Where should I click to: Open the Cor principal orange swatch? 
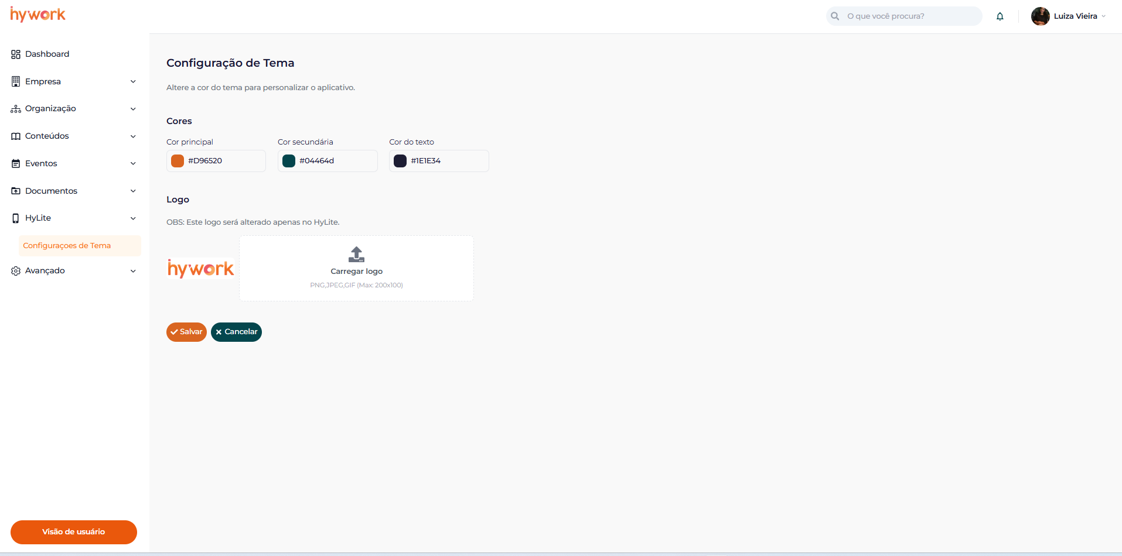coord(178,161)
